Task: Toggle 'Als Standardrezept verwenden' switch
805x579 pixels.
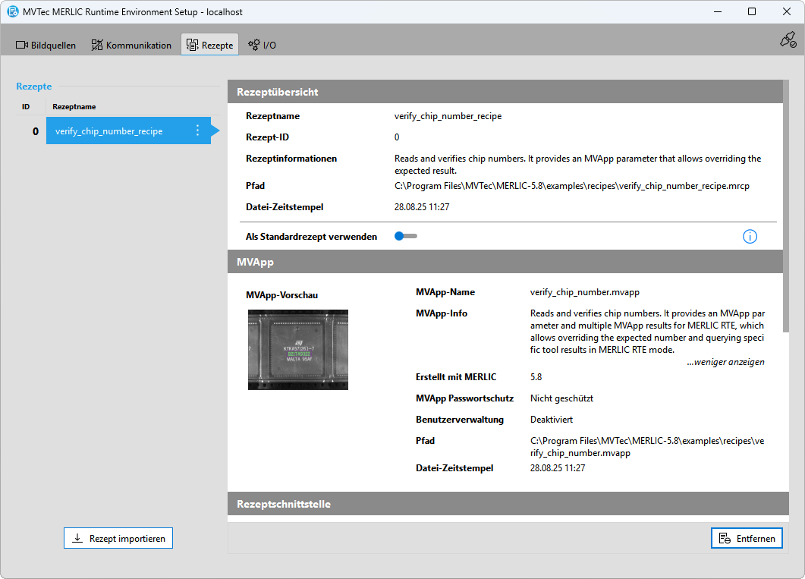Action: (x=405, y=237)
